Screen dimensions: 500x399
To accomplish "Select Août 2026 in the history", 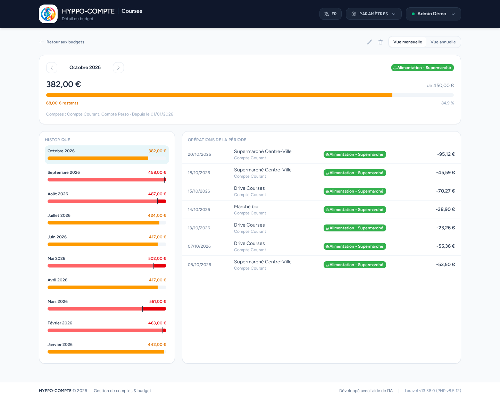I will coord(107,198).
